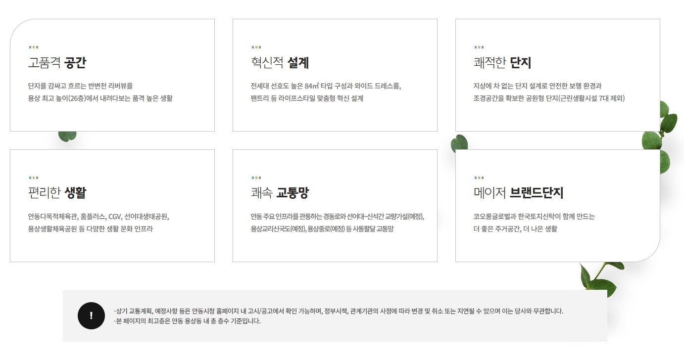684x360 pixels.
Task: Click the colored dots above 고품격 공간
Action: pos(34,47)
